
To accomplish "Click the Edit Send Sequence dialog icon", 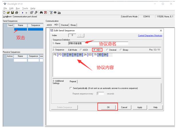I will coord(52,30).
